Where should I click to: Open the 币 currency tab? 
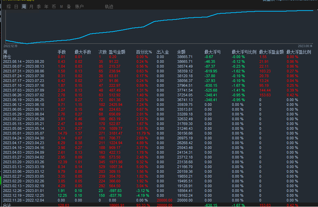[x=54, y=6]
